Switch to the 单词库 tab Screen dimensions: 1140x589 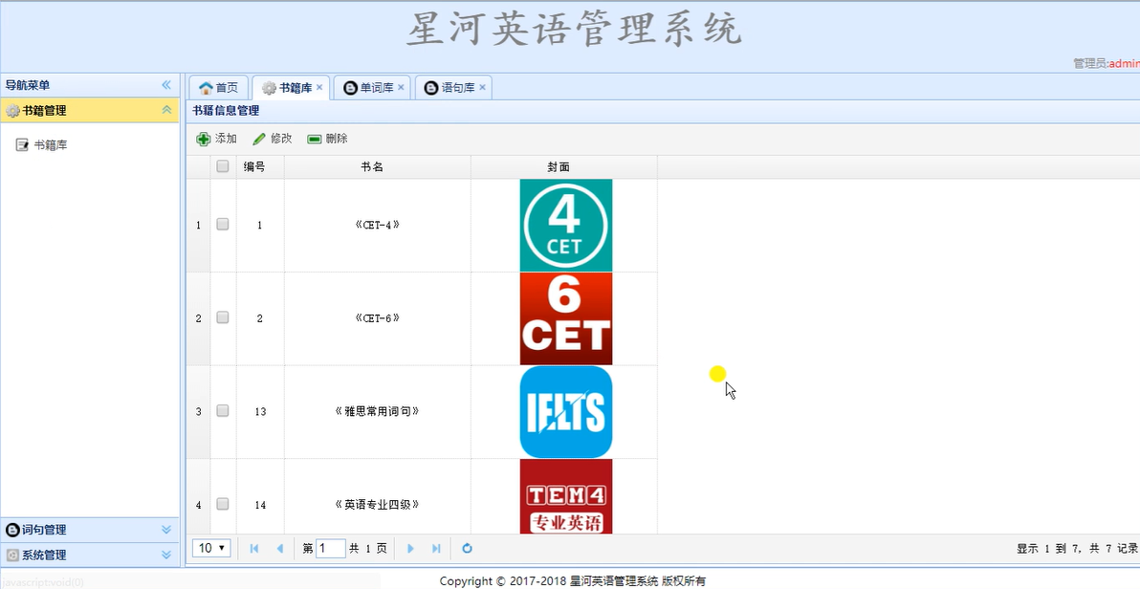372,88
